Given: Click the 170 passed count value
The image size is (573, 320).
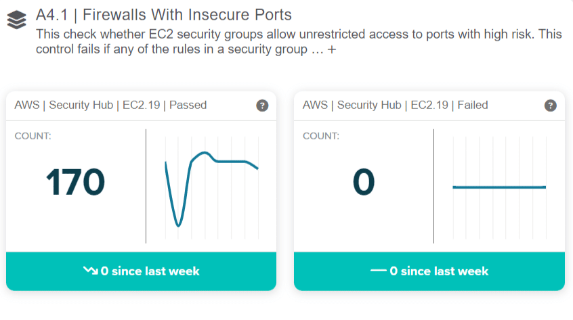Looking at the screenshot, I should pyautogui.click(x=76, y=182).
